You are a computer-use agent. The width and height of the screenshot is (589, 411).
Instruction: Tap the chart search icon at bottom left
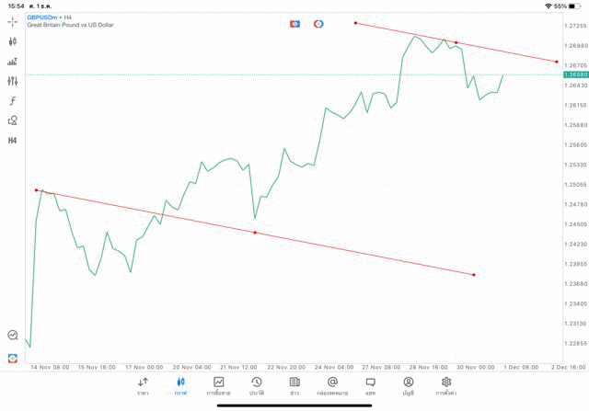13,336
